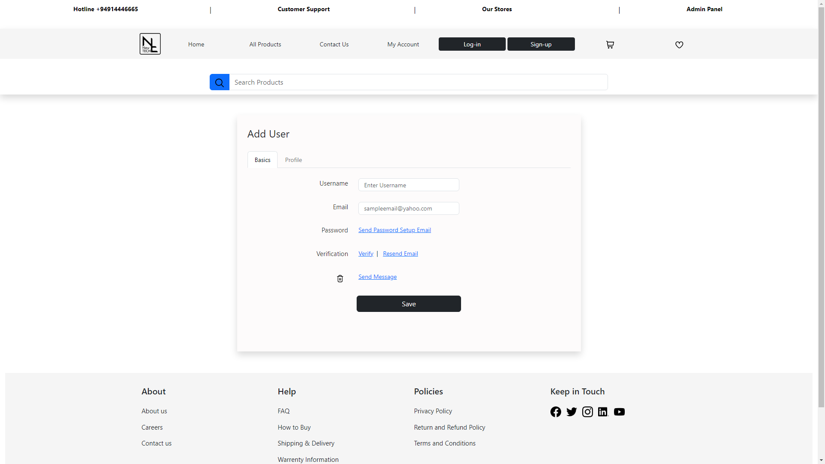The width and height of the screenshot is (825, 464).
Task: Click Send Password Setup Email link
Action: (x=394, y=230)
